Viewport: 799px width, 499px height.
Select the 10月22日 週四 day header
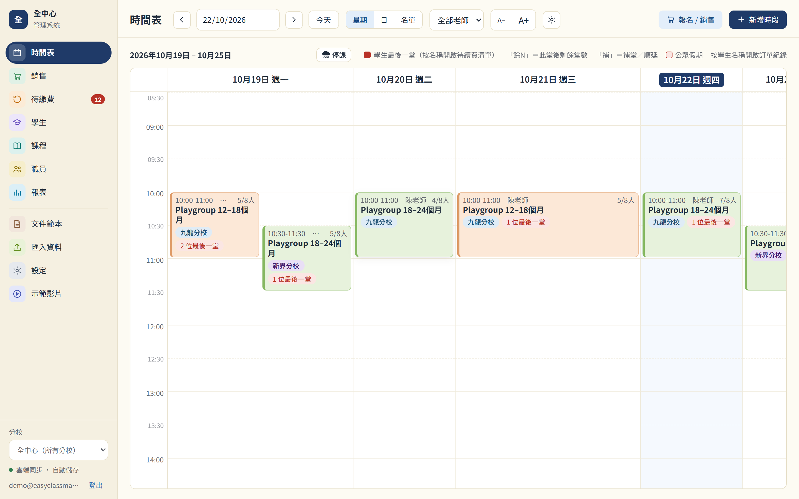tap(691, 80)
